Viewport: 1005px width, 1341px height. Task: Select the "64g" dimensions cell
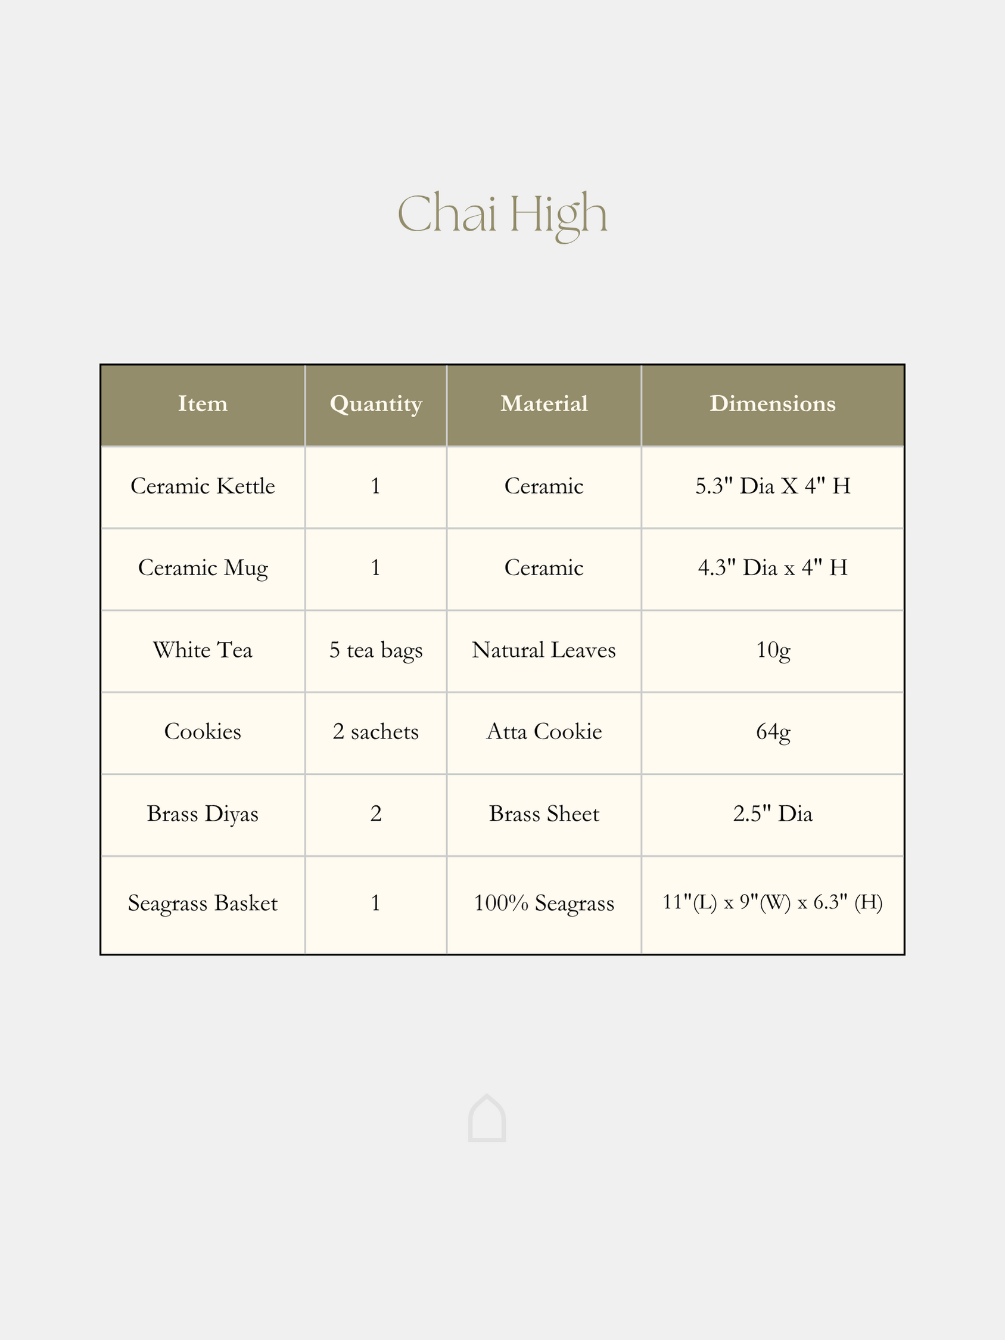click(x=773, y=732)
